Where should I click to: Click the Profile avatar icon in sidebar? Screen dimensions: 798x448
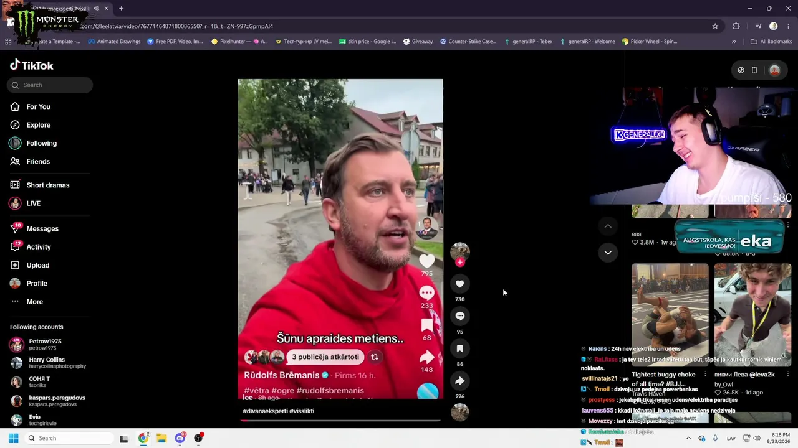15,283
